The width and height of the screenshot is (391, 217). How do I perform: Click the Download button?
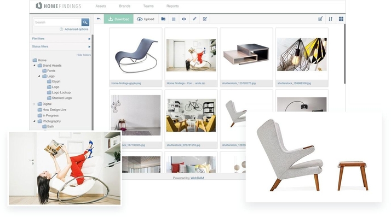pos(119,19)
